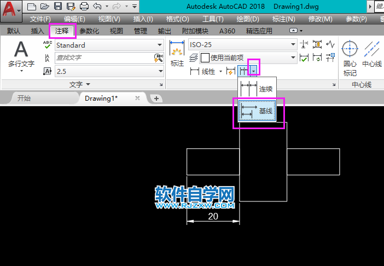Open the 绘图(D) menu
The image size is (384, 266).
pos(248,19)
